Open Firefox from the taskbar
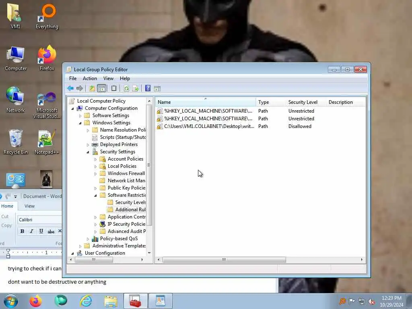 coord(35,301)
